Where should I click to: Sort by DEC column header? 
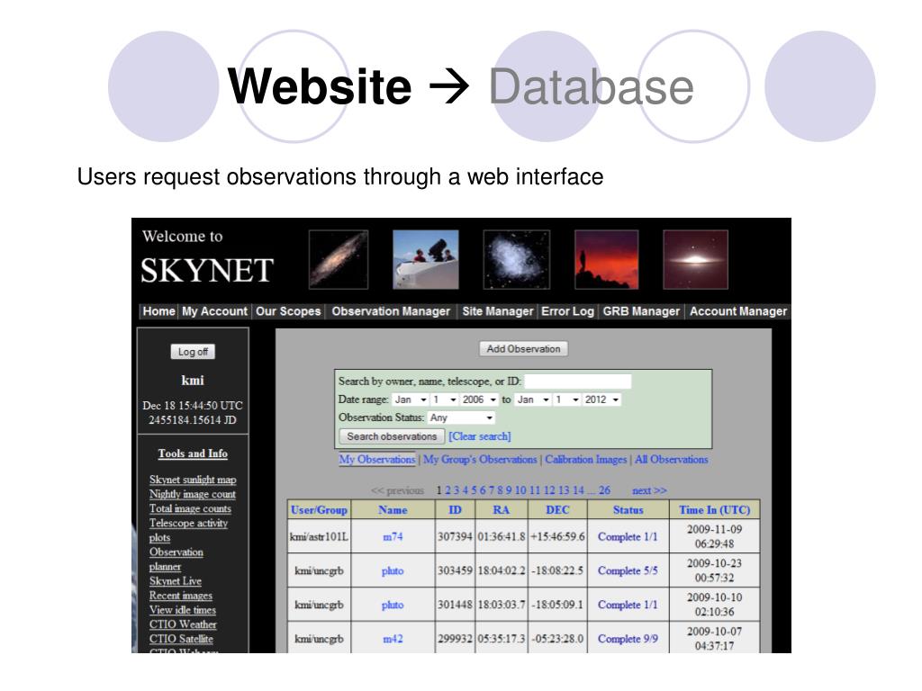click(557, 510)
